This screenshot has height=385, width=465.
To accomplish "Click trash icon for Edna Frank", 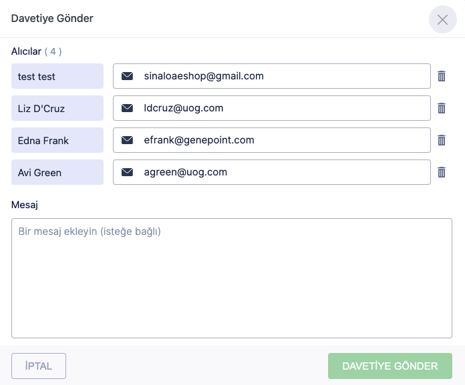I will (x=442, y=140).
